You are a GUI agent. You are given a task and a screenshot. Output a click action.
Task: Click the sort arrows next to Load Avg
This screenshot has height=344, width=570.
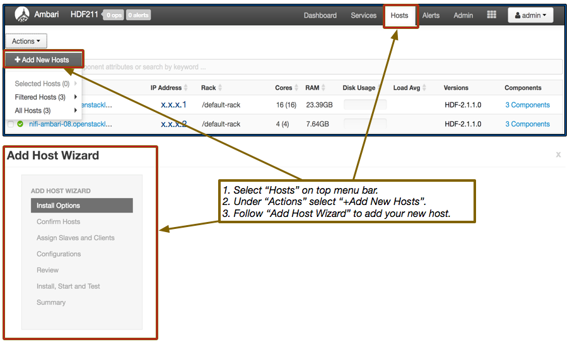click(424, 87)
